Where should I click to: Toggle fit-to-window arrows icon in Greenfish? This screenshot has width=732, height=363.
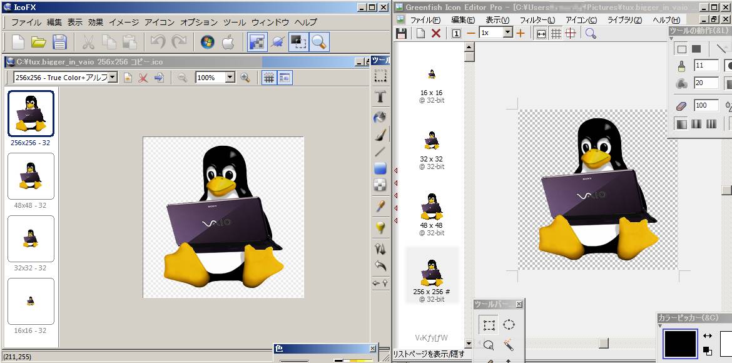pyautogui.click(x=541, y=34)
